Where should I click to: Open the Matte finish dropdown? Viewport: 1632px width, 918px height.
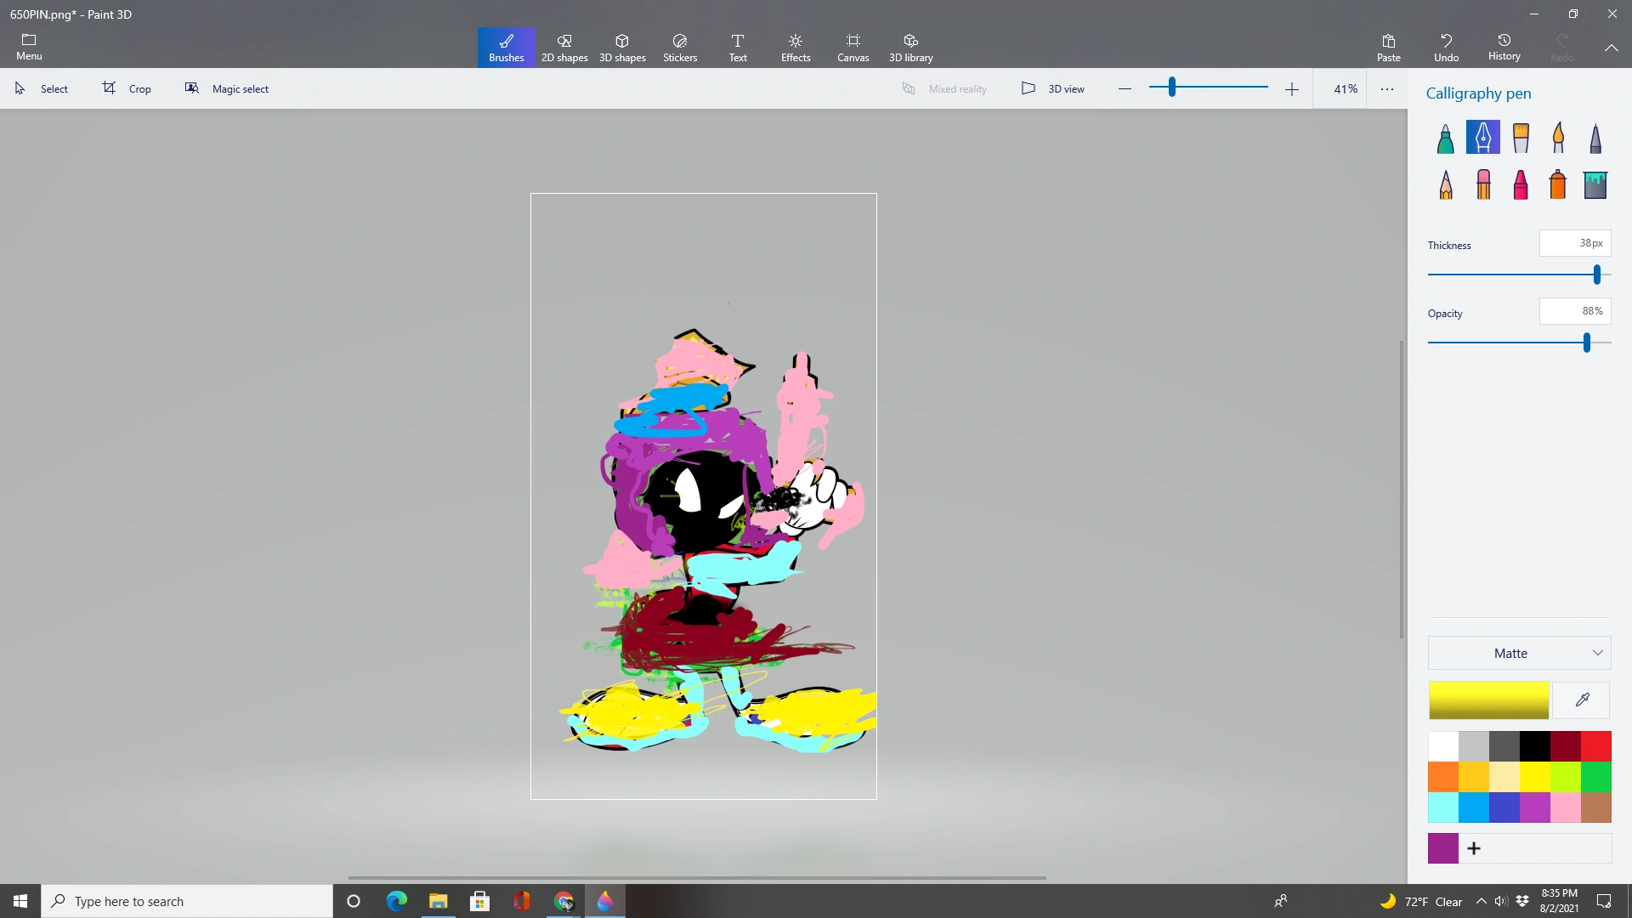[x=1517, y=653]
